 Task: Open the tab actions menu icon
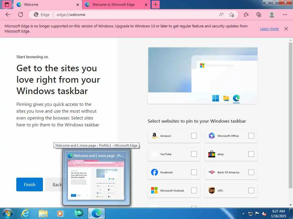pyautogui.click(x=7, y=5)
